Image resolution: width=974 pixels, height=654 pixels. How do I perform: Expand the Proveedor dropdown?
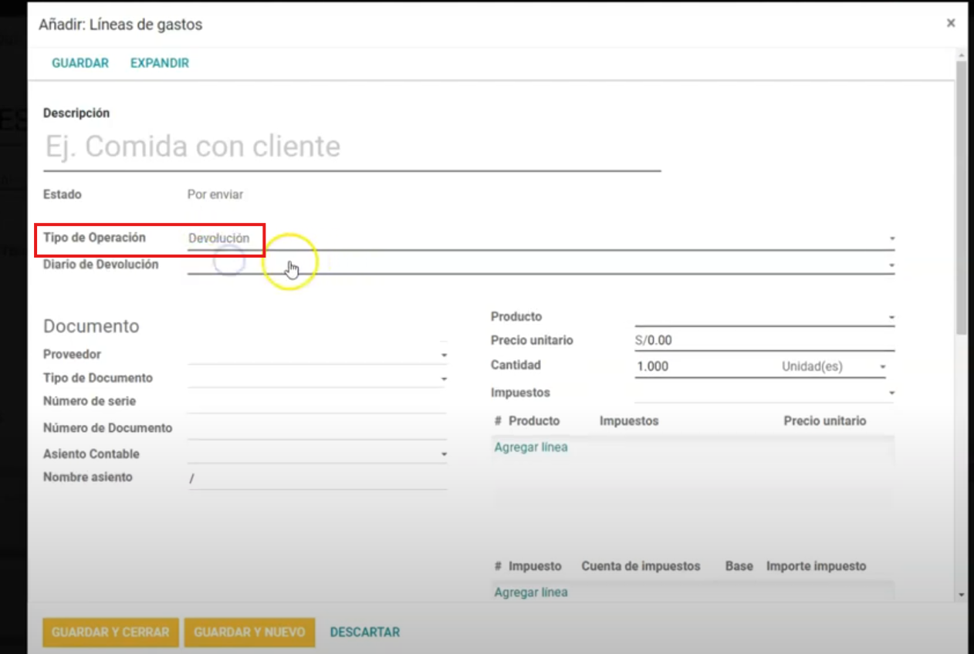point(316,355)
